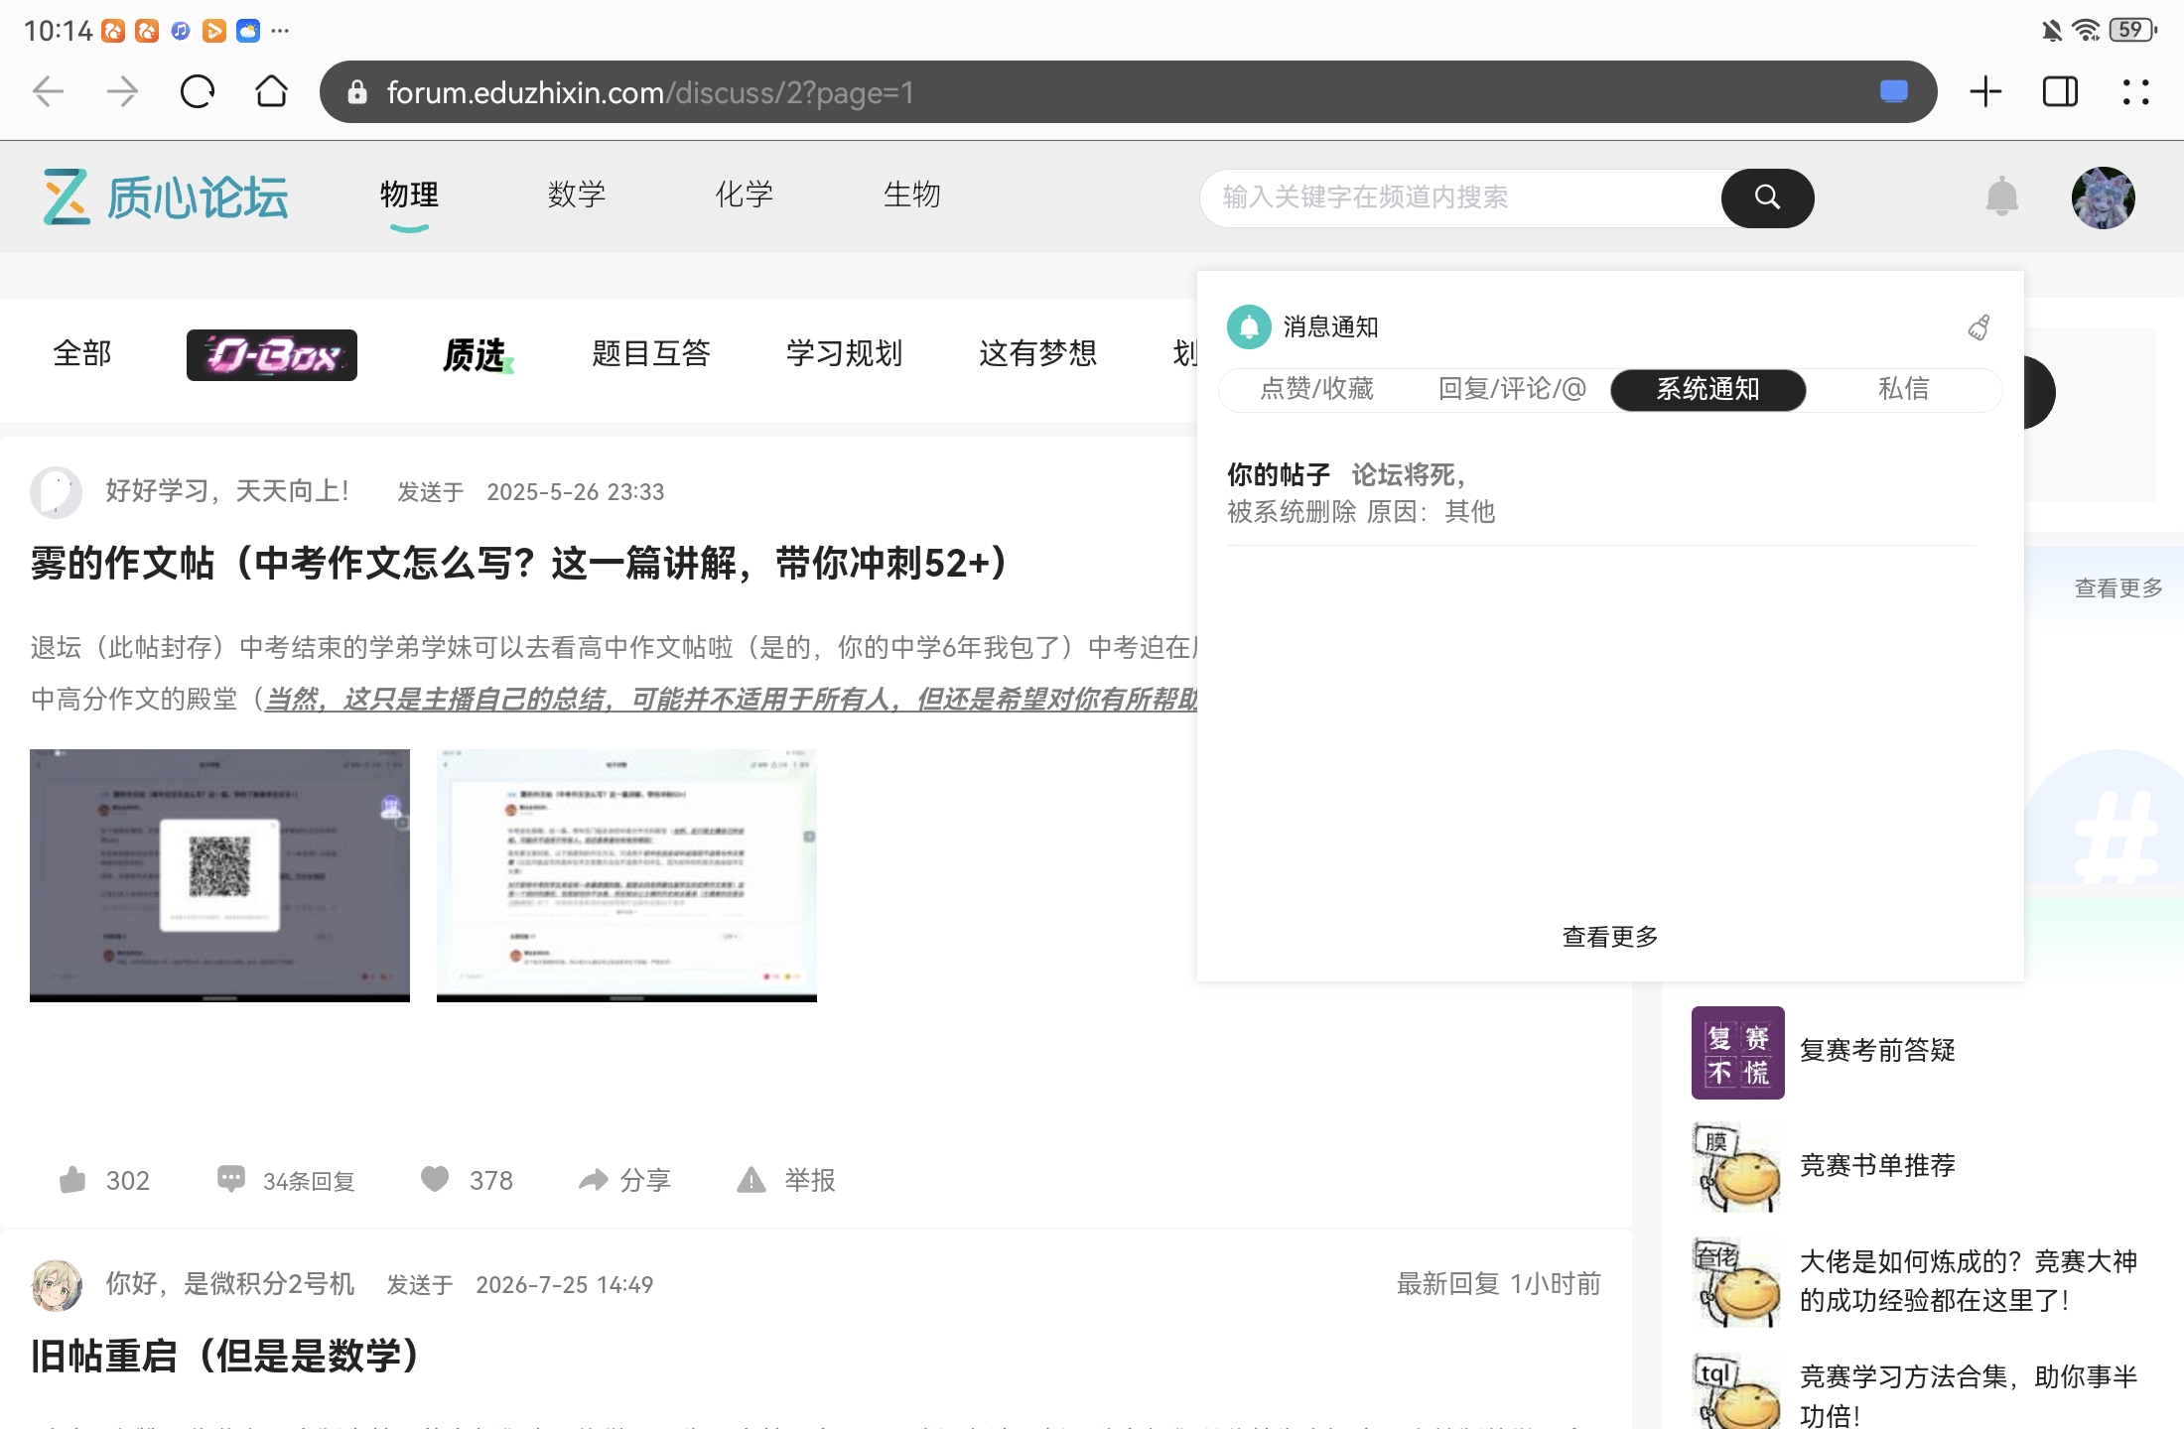Select the 题目互答 category
Viewport: 2184px width, 1429px height.
(651, 353)
